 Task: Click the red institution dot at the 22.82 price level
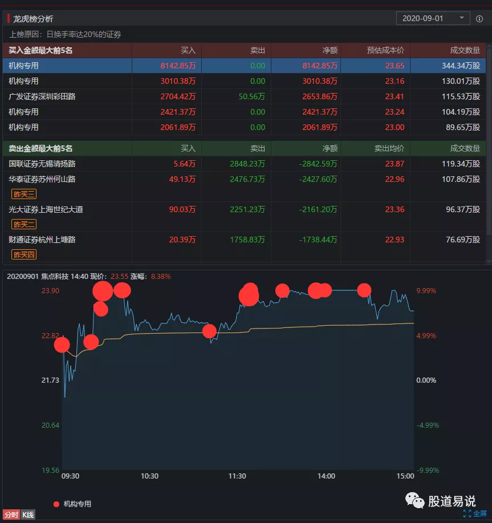click(x=62, y=344)
